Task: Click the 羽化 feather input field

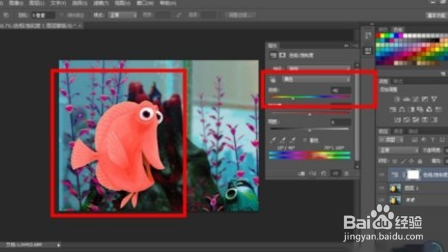Action: click(x=43, y=15)
